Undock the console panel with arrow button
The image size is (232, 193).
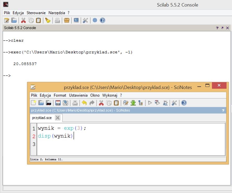(x=222, y=28)
